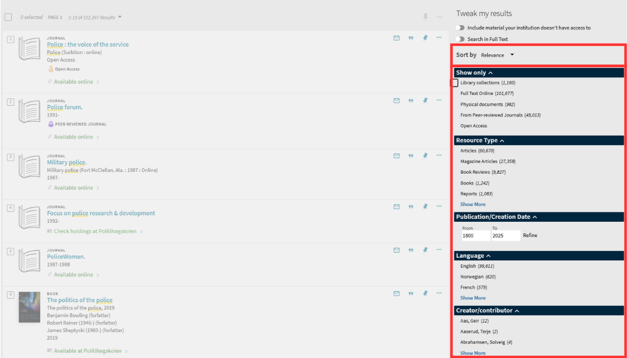Email 'Focus on police research & development' record
Screen dimensions: 627x358
(397, 206)
